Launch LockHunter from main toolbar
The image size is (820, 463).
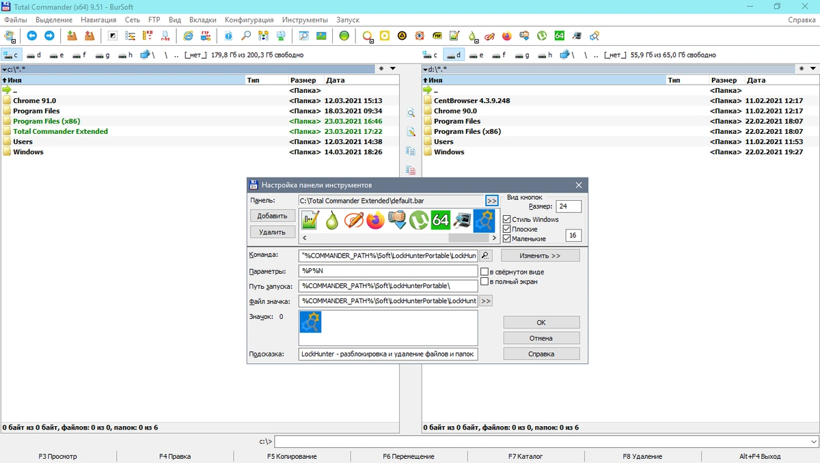(x=594, y=36)
